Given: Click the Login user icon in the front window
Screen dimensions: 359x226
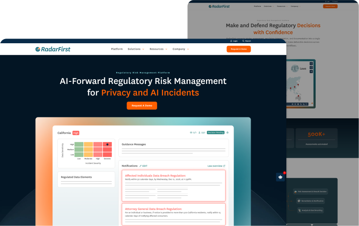Looking at the screenshot, I should (x=231, y=41).
